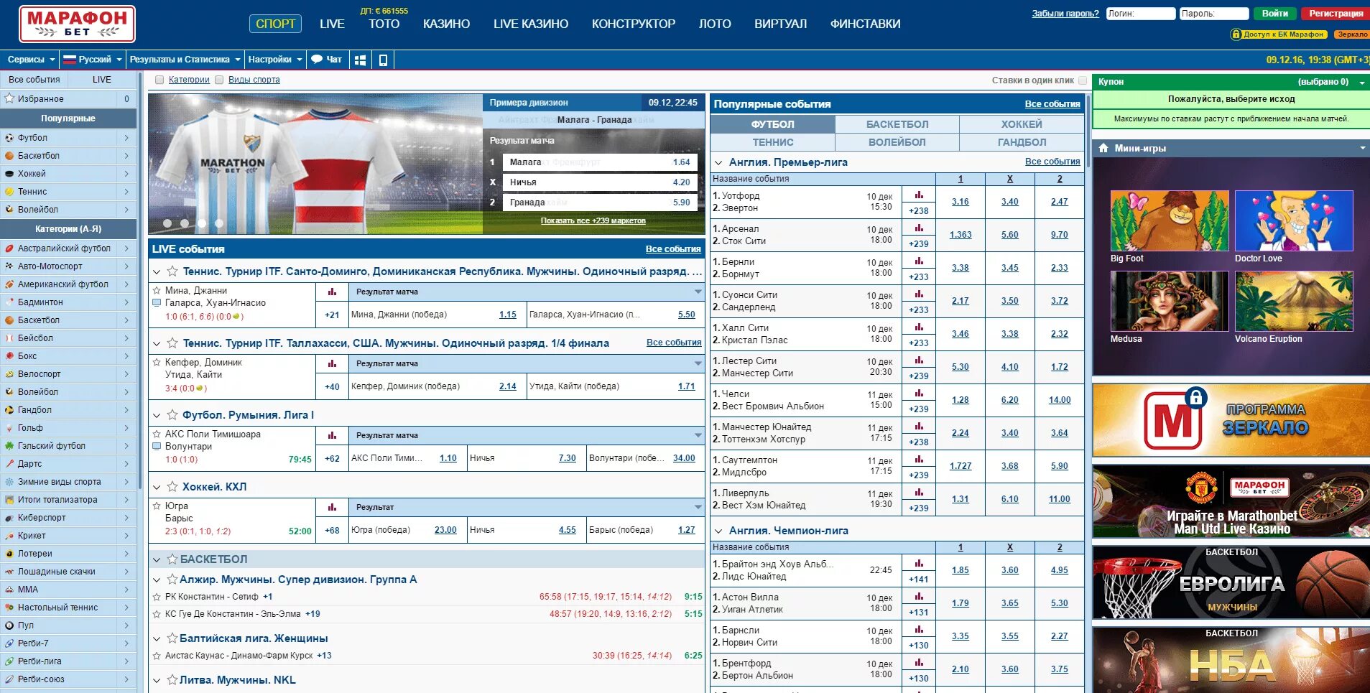Open the ТОТО top menu item

coord(384,24)
